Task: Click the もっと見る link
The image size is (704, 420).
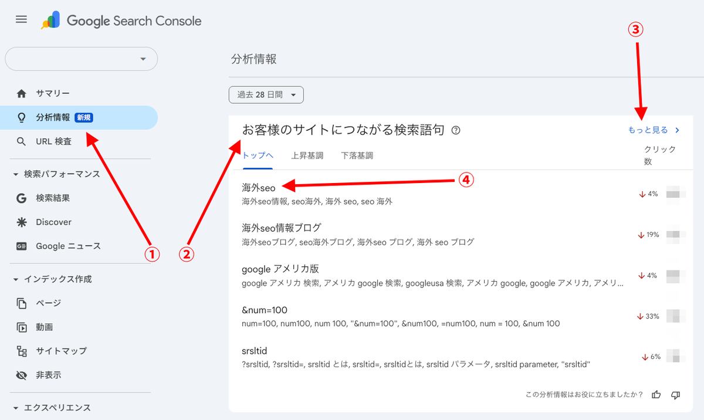Action: pyautogui.click(x=654, y=130)
